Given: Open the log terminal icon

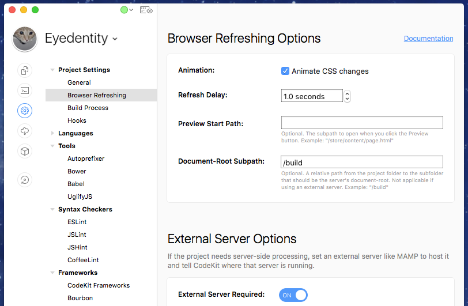Looking at the screenshot, I should pos(25,90).
